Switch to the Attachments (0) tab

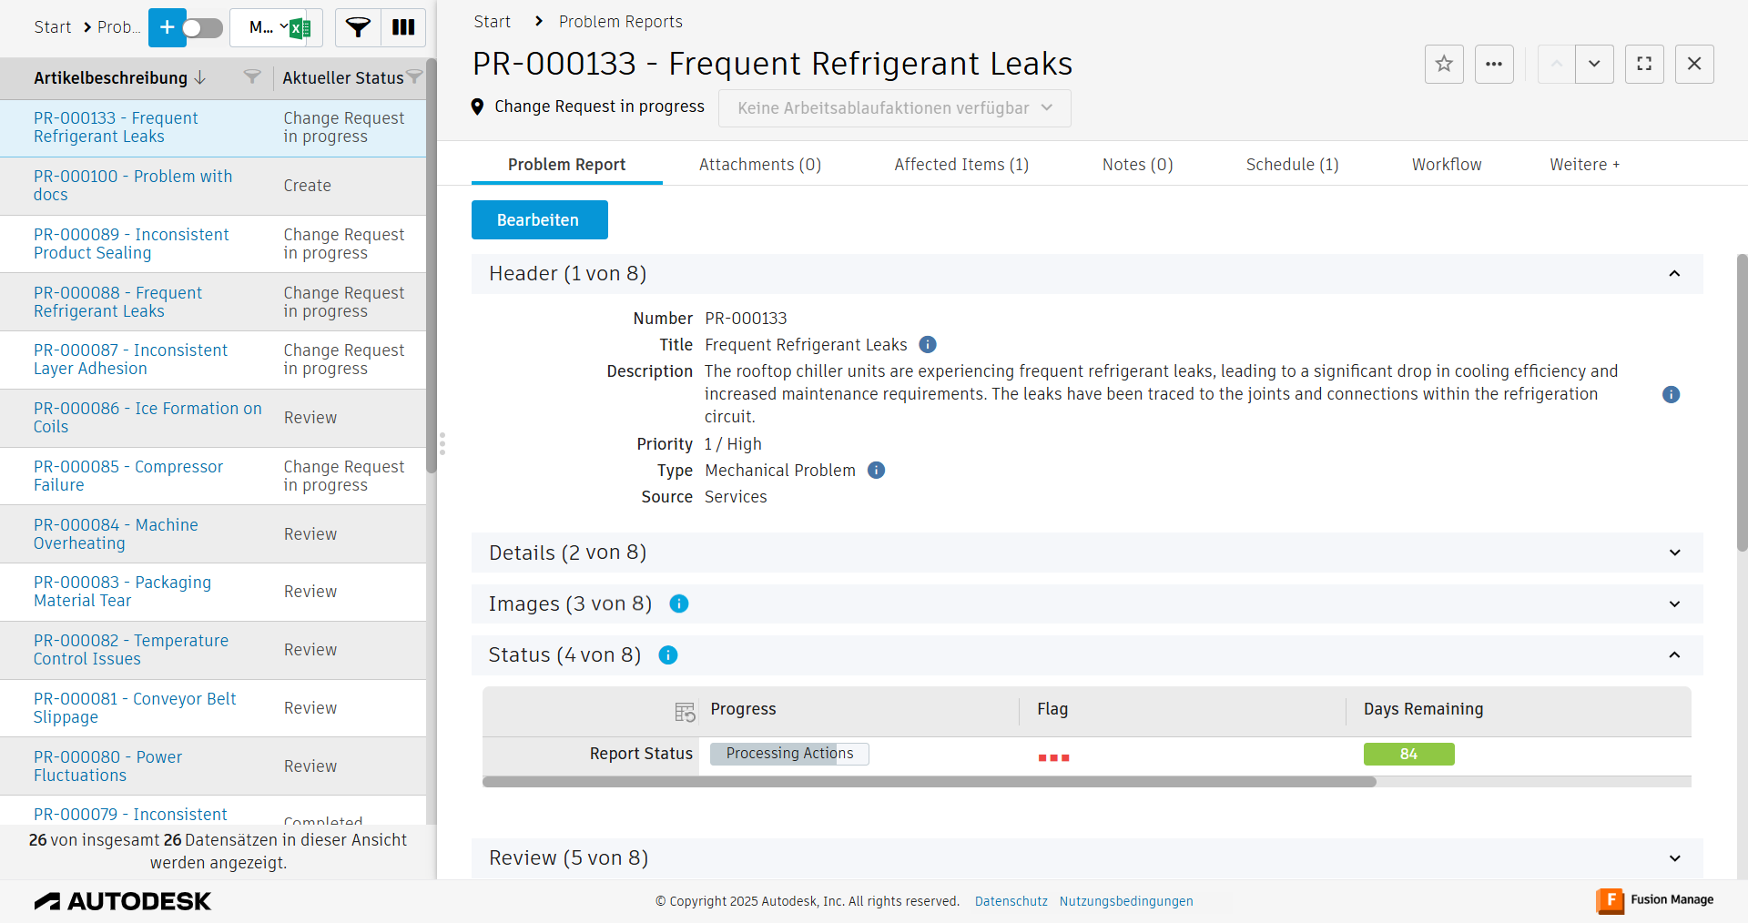click(760, 165)
